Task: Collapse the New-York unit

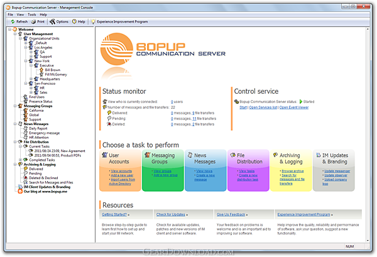Action: coord(26,61)
